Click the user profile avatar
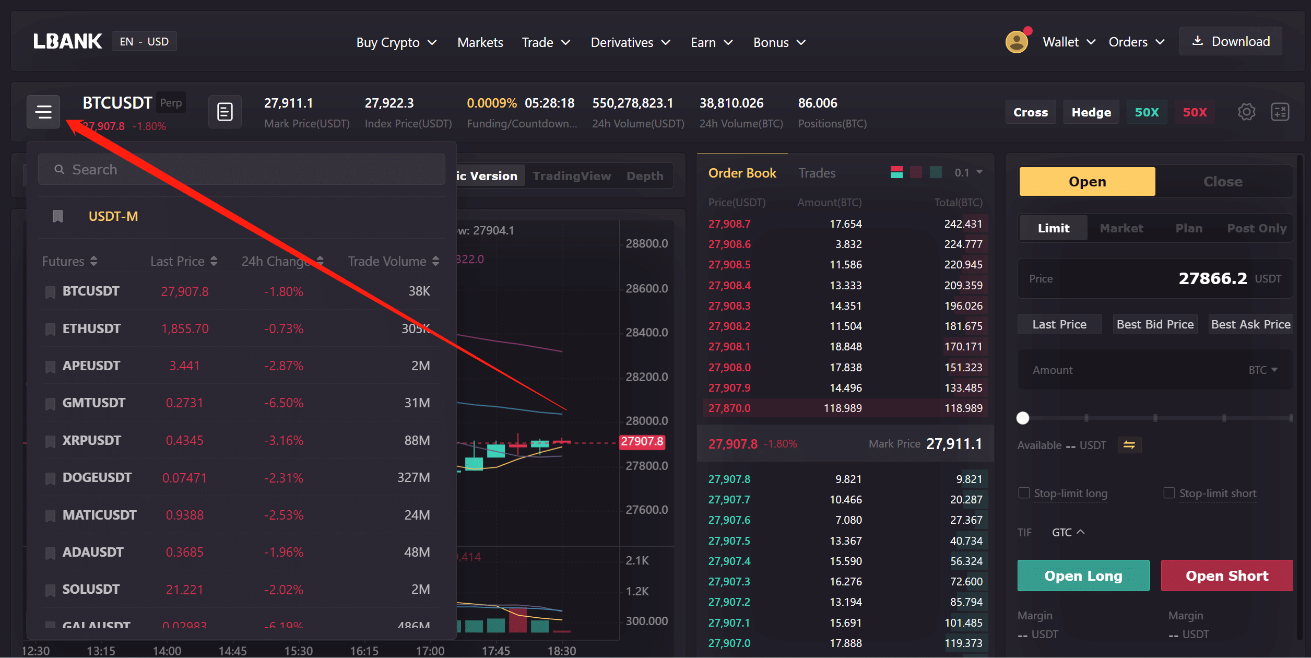 coord(1016,42)
